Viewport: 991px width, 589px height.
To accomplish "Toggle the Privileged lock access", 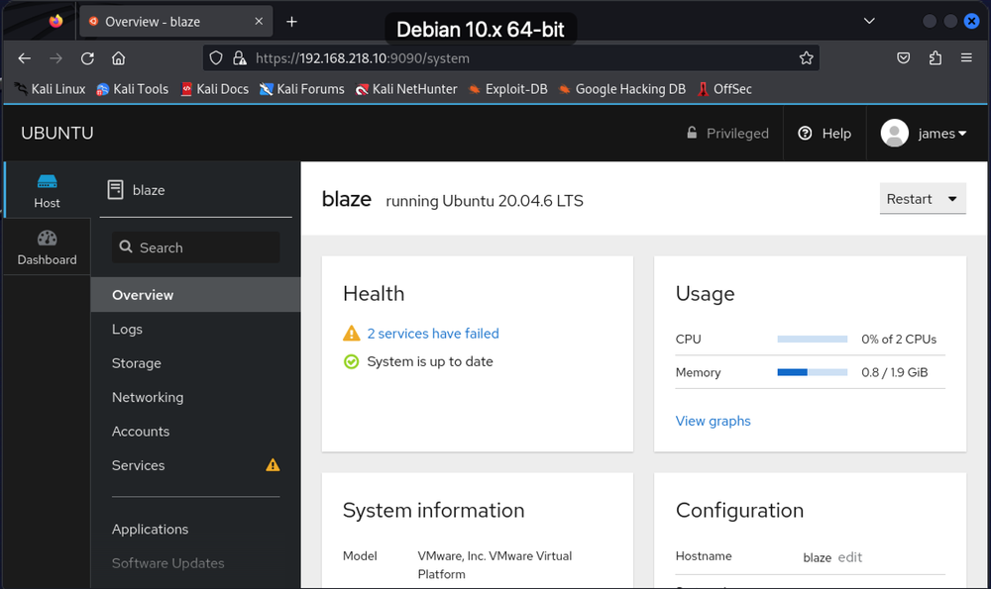I will (x=727, y=134).
